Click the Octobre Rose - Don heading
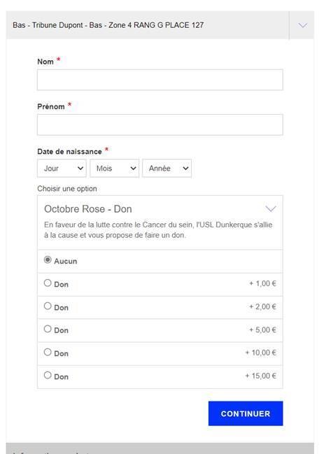Image resolution: width=326 pixels, height=454 pixels. [x=87, y=208]
